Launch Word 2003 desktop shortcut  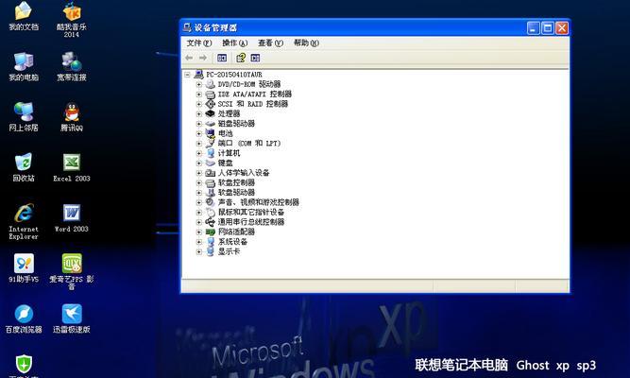coord(72,218)
